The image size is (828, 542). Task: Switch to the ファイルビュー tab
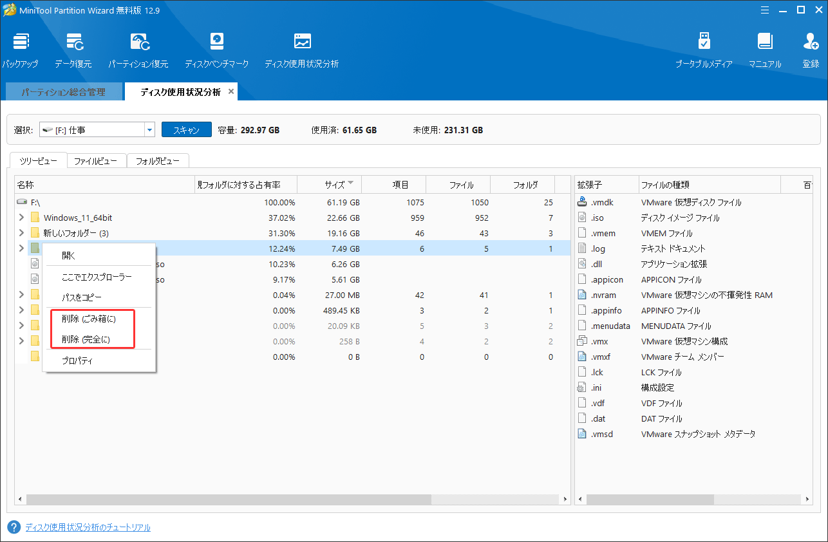tap(96, 161)
